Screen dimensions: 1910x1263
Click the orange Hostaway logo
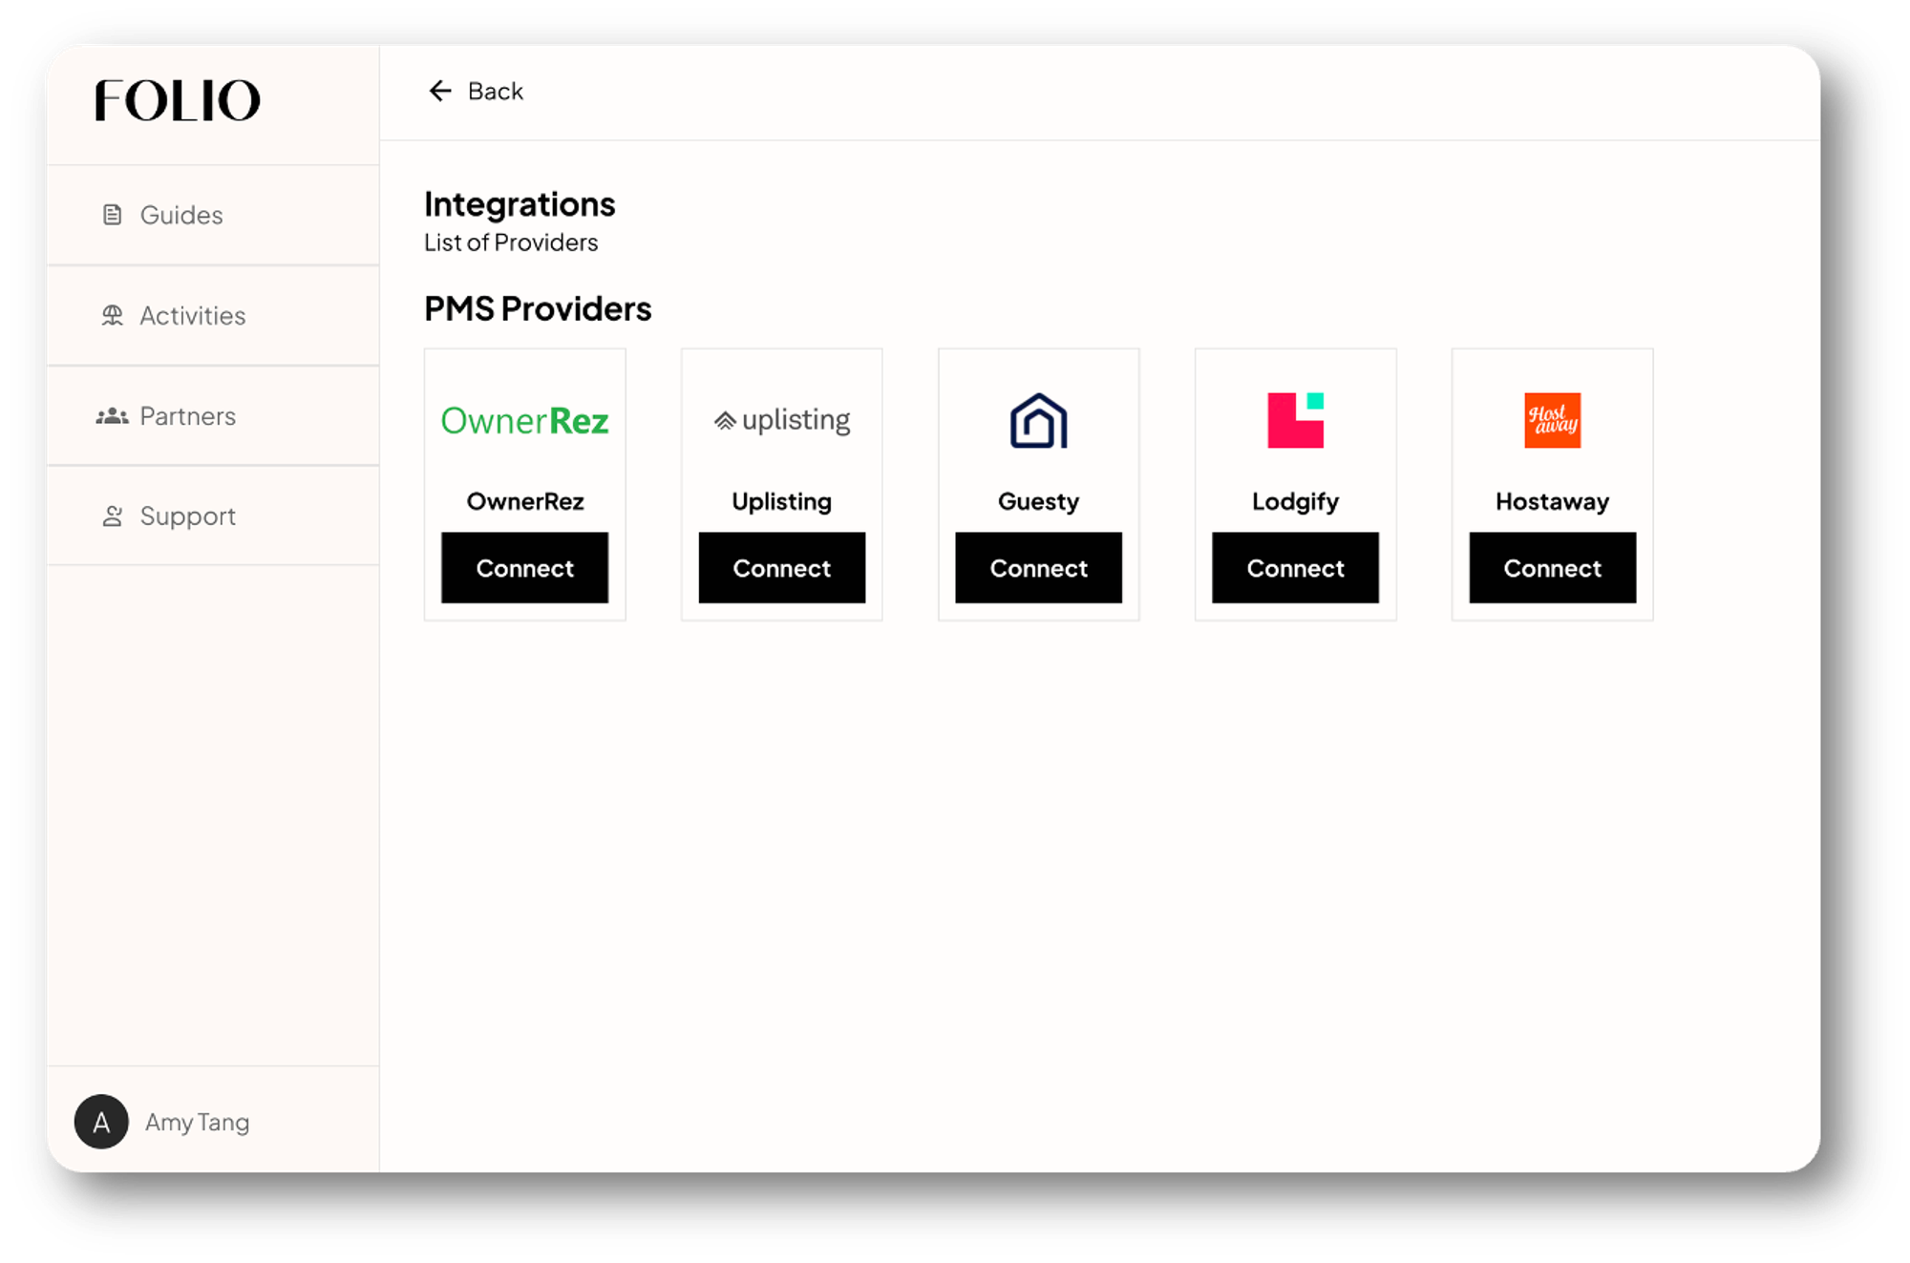click(1551, 419)
